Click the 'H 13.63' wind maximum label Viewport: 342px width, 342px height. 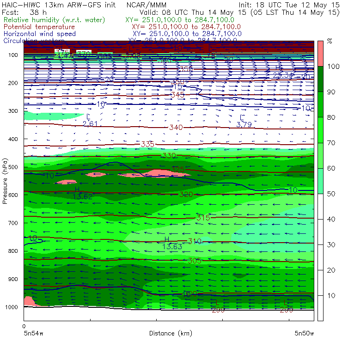(172, 243)
